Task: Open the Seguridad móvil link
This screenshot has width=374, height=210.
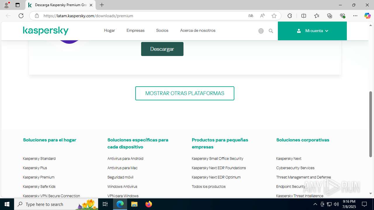Action: coord(120,177)
